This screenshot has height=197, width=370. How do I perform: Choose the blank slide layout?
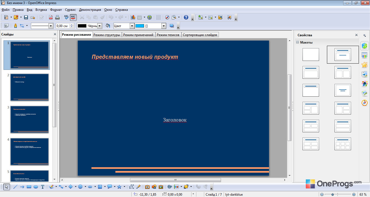pos(311,54)
